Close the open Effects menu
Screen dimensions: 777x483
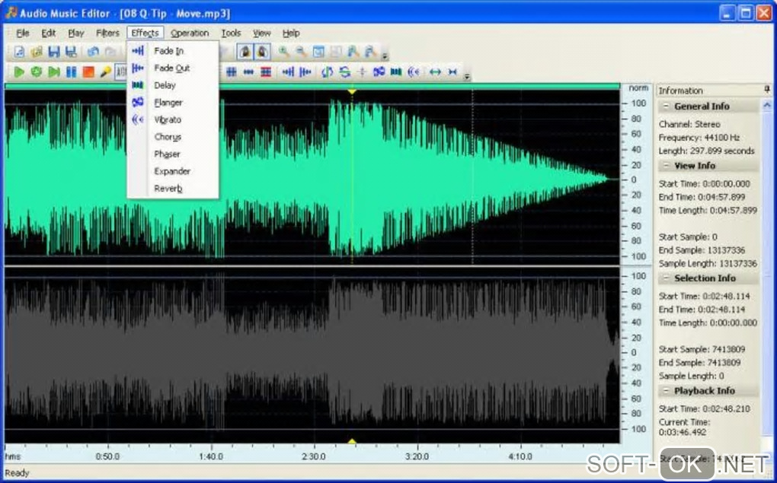tap(145, 33)
